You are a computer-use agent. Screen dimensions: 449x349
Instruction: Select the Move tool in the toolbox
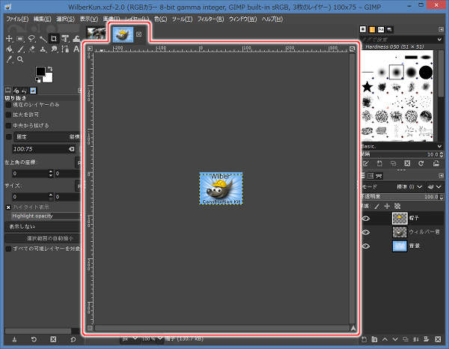(x=8, y=38)
